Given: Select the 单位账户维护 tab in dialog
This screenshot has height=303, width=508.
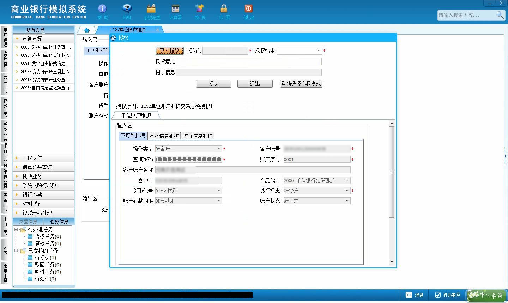Looking at the screenshot, I should [x=136, y=115].
